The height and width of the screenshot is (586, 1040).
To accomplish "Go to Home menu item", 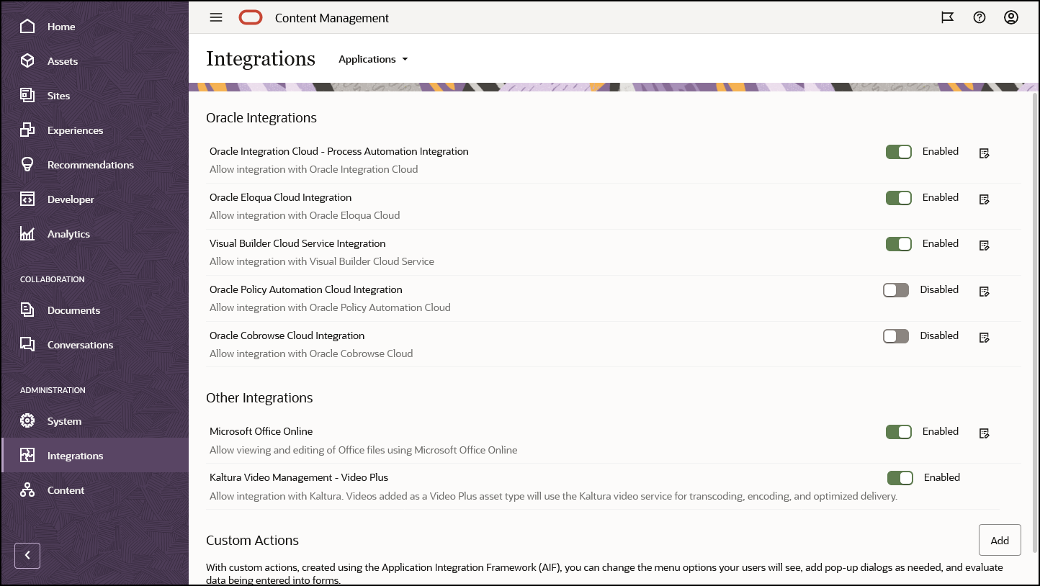I will point(94,27).
